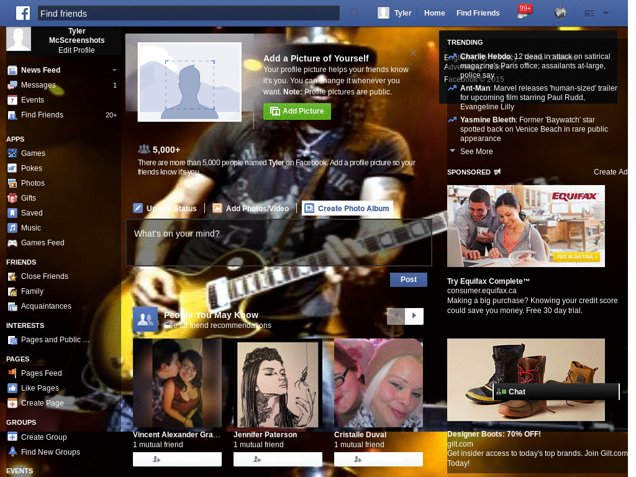
Task: Expand the account dropdown arrow in top bar
Action: (x=606, y=13)
